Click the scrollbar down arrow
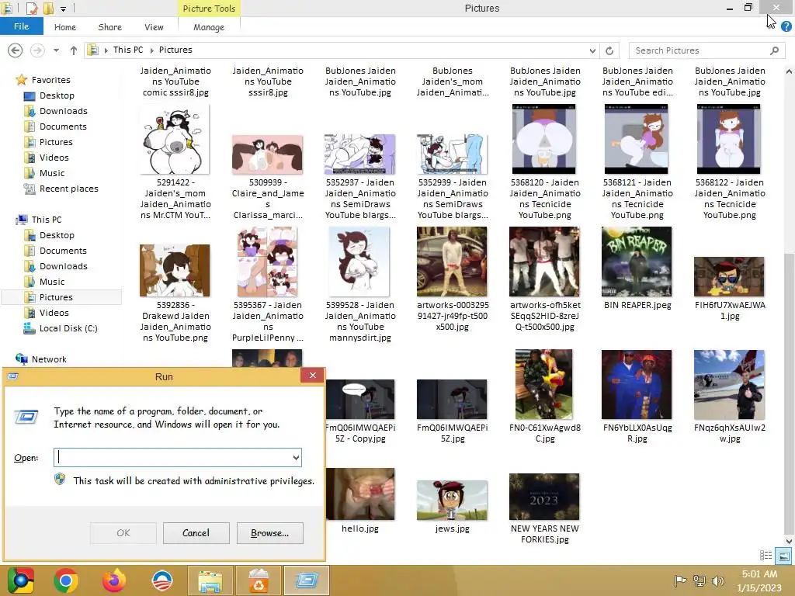The width and height of the screenshot is (795, 596). (789, 541)
